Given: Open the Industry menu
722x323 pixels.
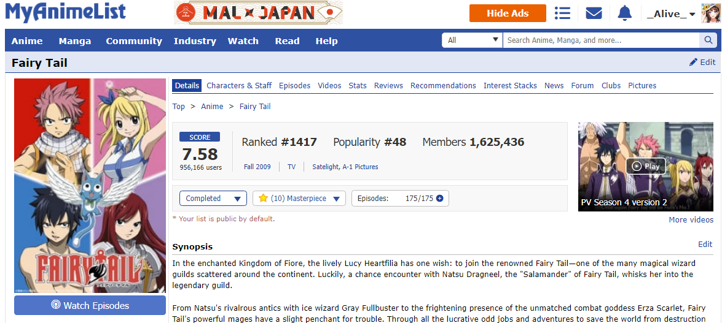Looking at the screenshot, I should (x=195, y=41).
